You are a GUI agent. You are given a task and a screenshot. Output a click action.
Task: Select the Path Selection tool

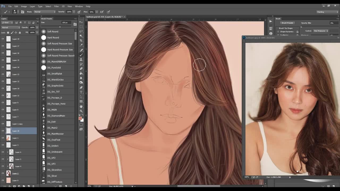(x=81, y=97)
